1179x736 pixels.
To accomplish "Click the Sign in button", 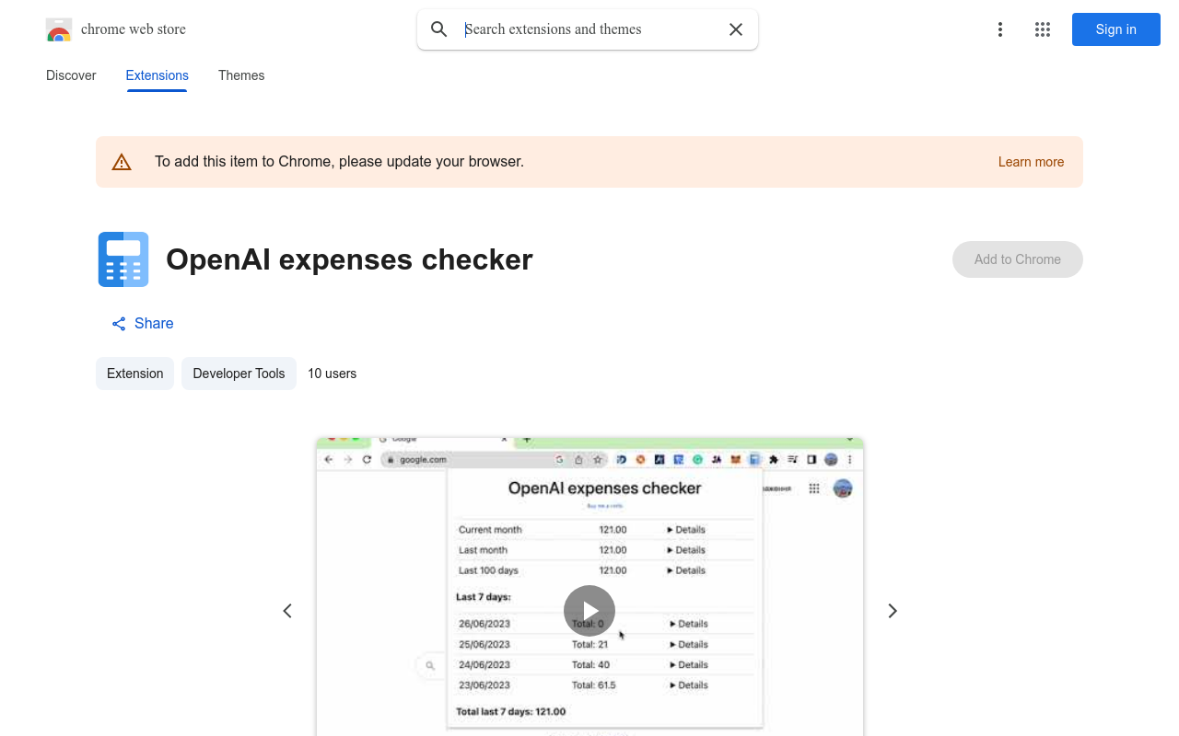I will tap(1115, 29).
